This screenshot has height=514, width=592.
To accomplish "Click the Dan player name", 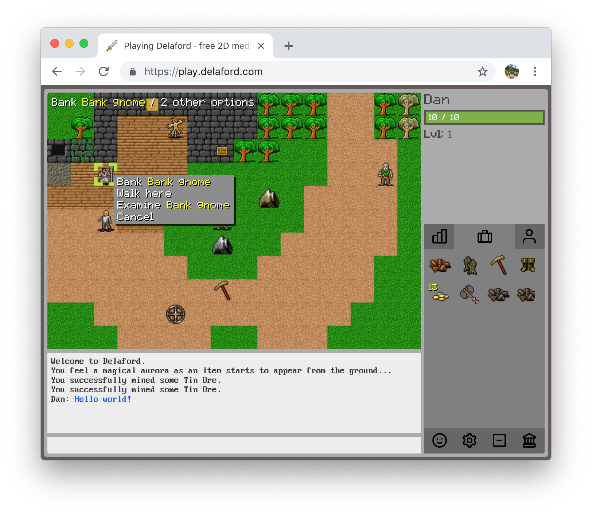I will click(436, 100).
